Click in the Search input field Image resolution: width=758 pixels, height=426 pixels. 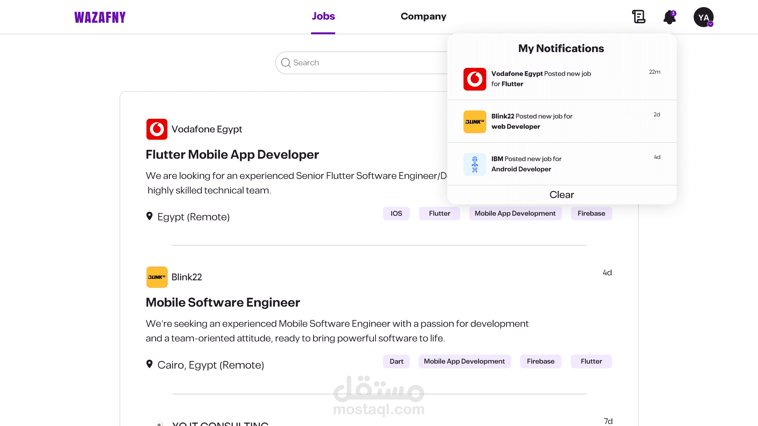[x=363, y=63]
